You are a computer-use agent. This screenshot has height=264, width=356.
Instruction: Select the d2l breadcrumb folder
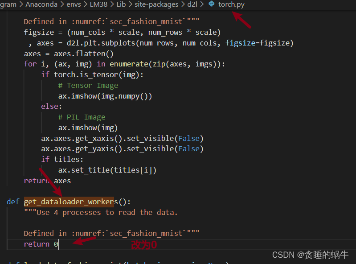tap(192, 4)
